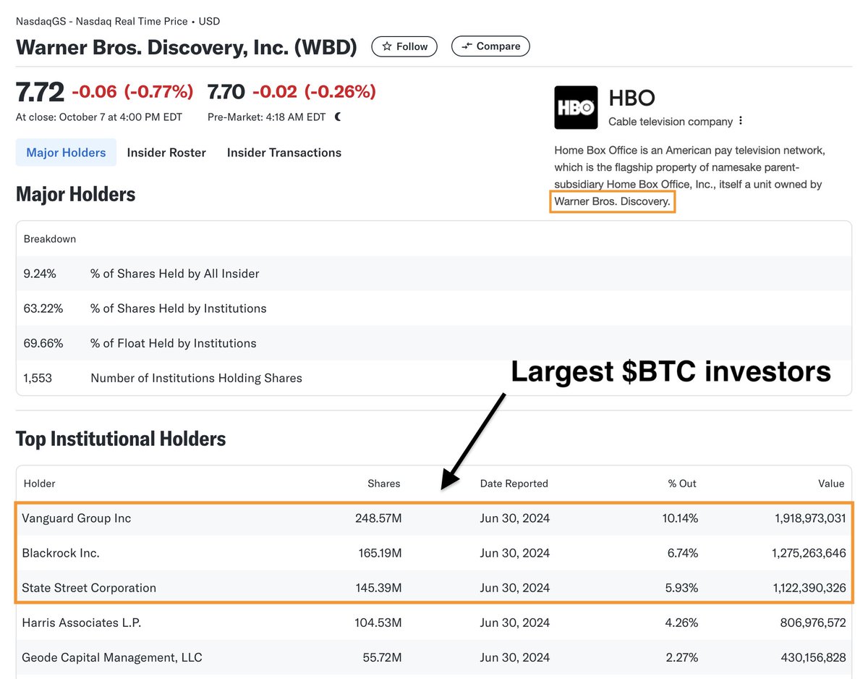Click the Holder column header
Viewport: 868px width, 679px height.
point(40,484)
